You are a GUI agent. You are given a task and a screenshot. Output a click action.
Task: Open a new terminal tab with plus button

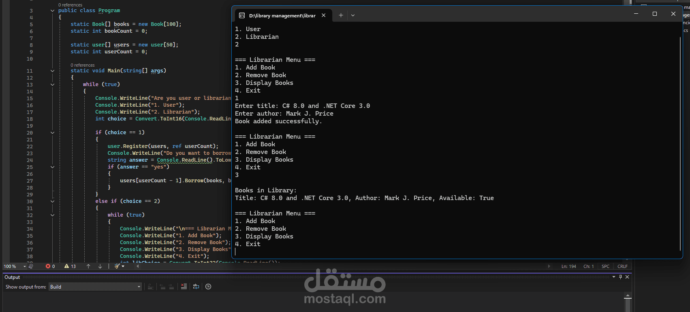tap(341, 15)
